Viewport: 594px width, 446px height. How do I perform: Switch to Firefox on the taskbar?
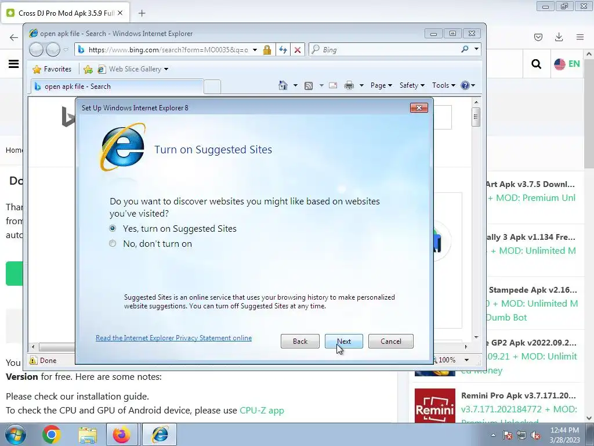(x=122, y=434)
